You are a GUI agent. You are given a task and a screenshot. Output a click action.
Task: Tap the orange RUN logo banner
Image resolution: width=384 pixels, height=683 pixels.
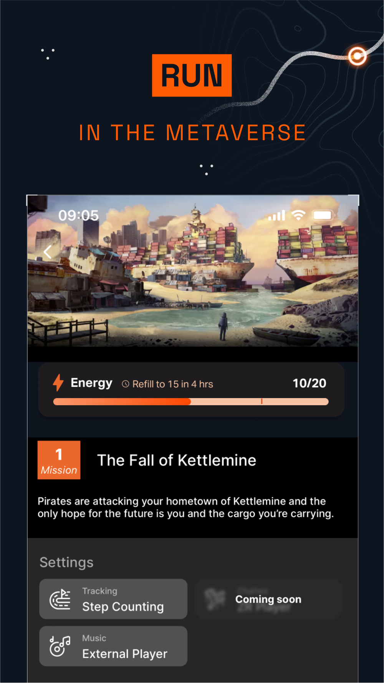[192, 75]
